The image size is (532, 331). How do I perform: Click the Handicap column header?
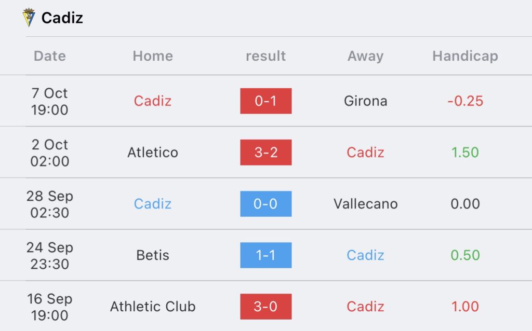(x=465, y=56)
